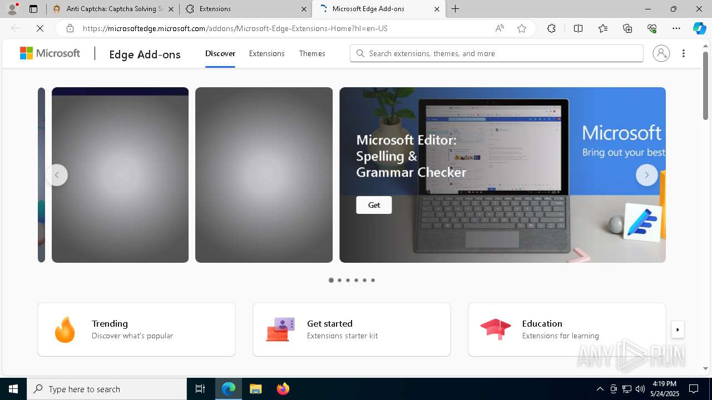Switch to the Anti Captcha tab
The height and width of the screenshot is (400, 712).
click(113, 9)
